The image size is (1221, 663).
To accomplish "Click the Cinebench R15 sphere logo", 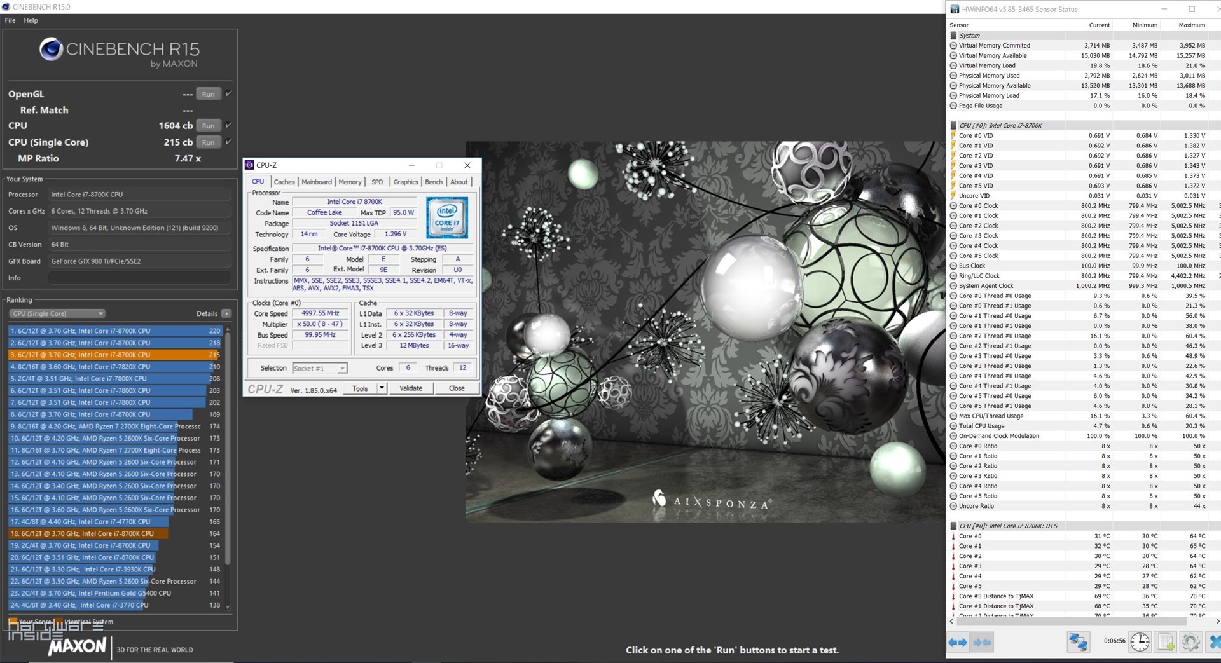I will (x=51, y=49).
